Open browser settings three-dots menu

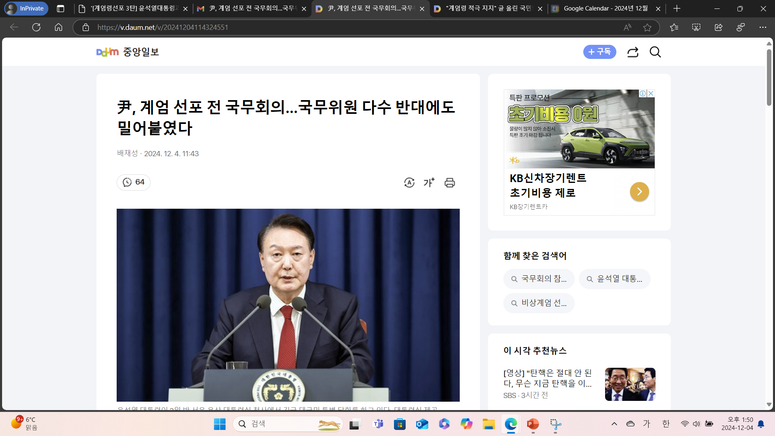(x=762, y=27)
